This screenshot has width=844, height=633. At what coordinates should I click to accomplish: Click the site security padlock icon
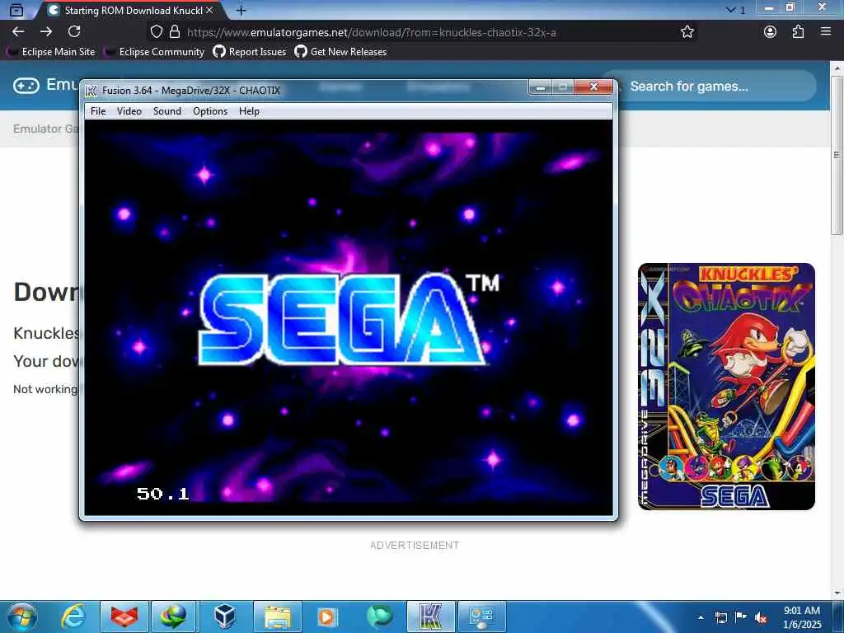coord(175,32)
